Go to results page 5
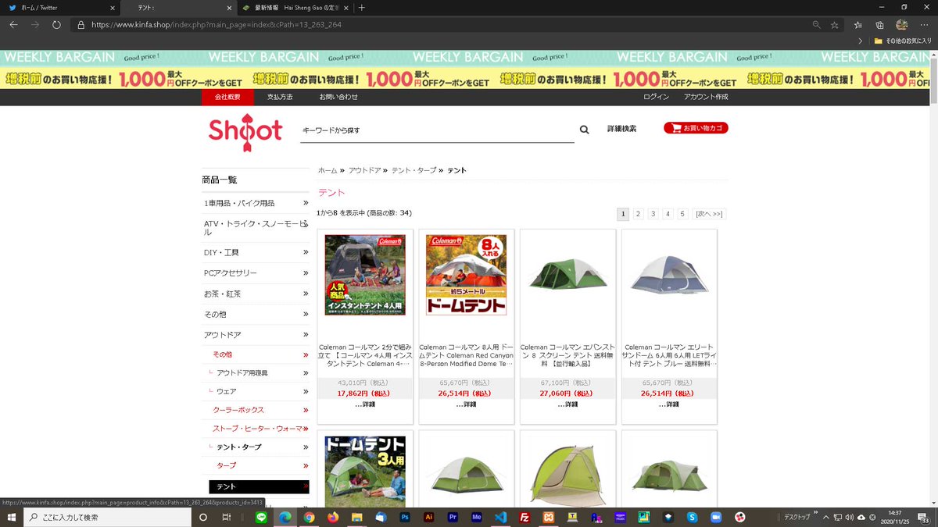Image resolution: width=938 pixels, height=527 pixels. tap(682, 214)
